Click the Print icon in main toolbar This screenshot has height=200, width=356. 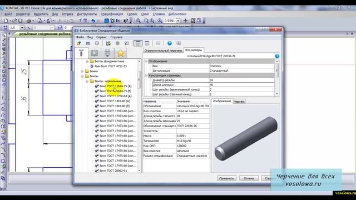click(28, 21)
